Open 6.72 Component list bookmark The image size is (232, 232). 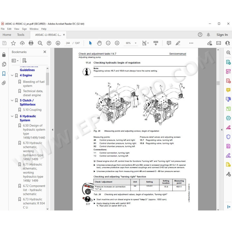tap(34, 190)
